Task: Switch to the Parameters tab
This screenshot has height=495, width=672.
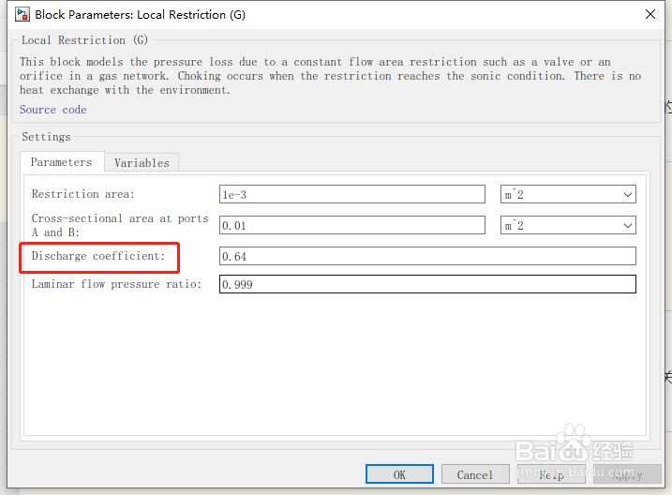Action: click(x=61, y=162)
